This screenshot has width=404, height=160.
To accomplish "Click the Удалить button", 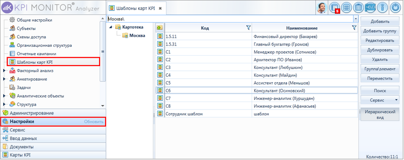I will click(x=380, y=59).
